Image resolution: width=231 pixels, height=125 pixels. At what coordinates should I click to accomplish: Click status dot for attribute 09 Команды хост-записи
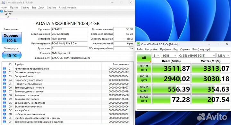(4, 99)
